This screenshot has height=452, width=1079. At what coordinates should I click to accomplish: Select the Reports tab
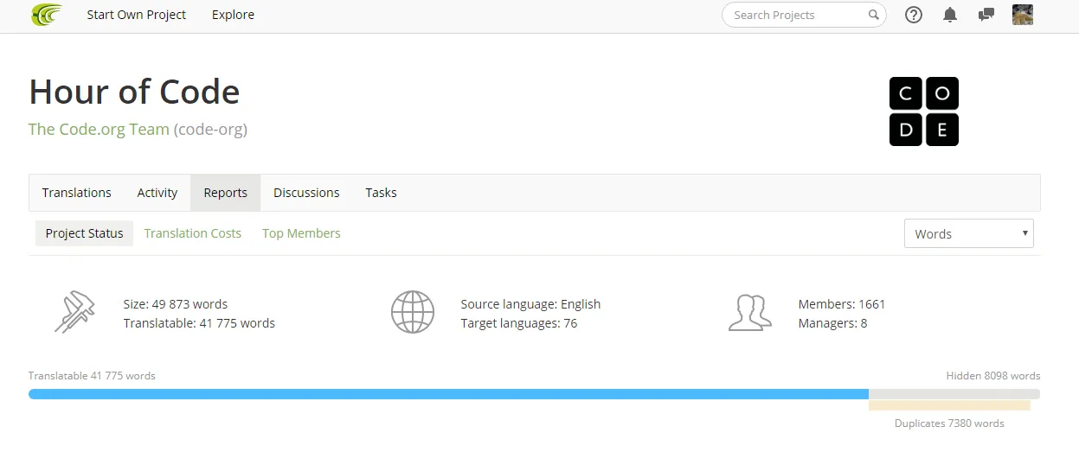click(x=226, y=193)
